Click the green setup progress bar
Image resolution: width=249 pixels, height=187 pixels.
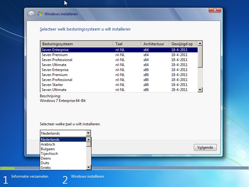point(7,168)
